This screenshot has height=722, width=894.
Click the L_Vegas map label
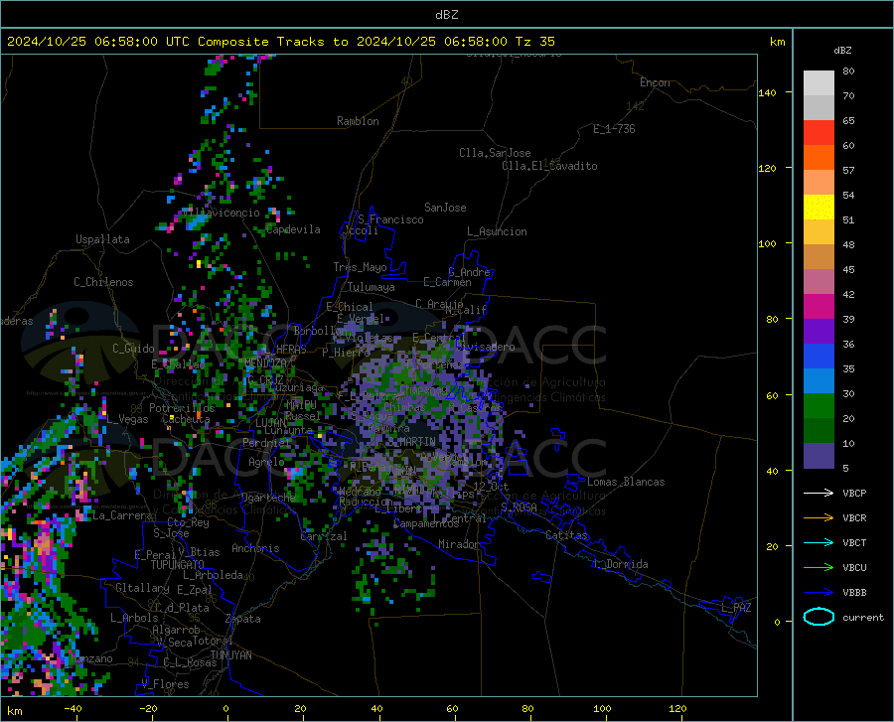(127, 419)
